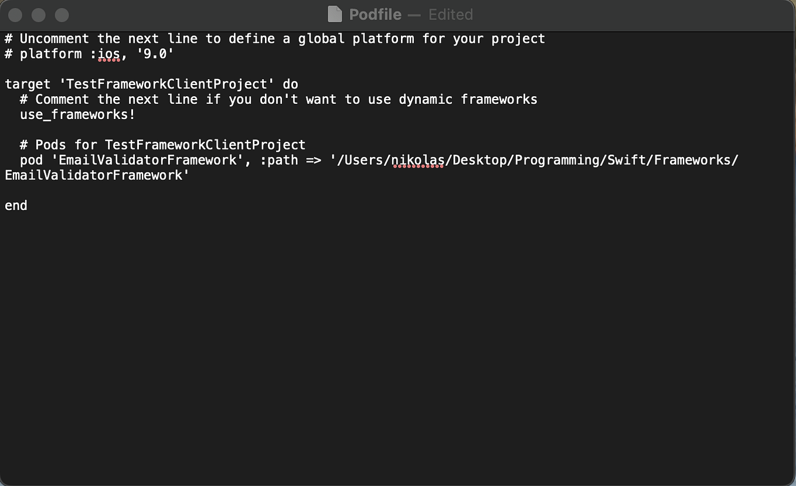Viewport: 796px width, 486px height.
Task: Click the green full-screen button
Action: 62,15
